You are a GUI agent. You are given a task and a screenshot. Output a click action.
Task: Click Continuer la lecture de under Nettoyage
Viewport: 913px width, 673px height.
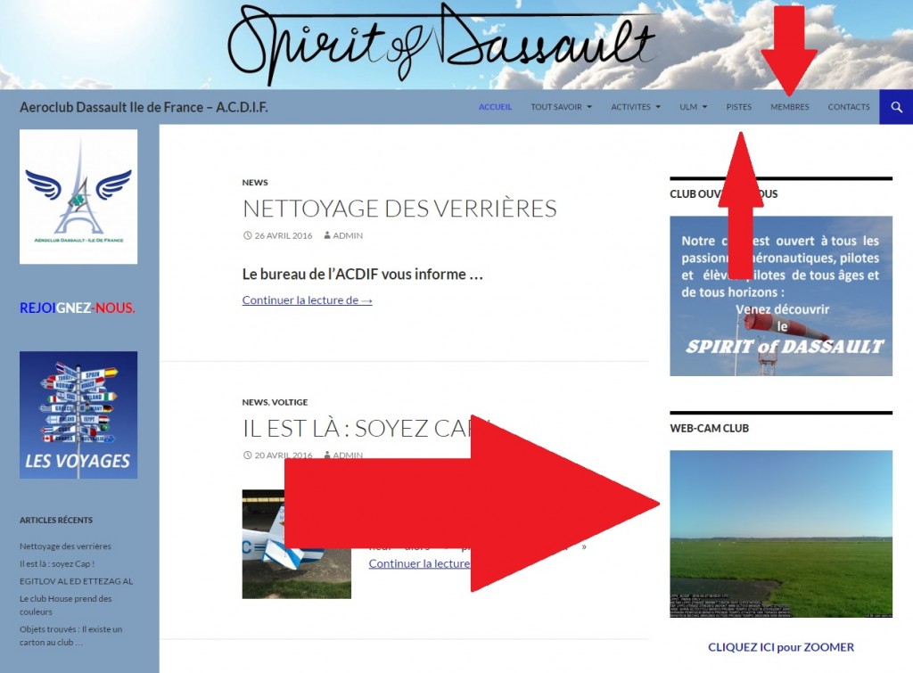pos(307,300)
